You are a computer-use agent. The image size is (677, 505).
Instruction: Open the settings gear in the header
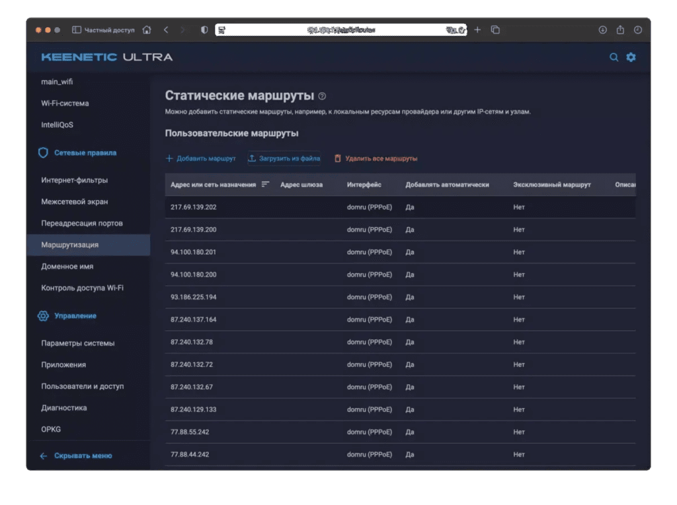pos(631,57)
